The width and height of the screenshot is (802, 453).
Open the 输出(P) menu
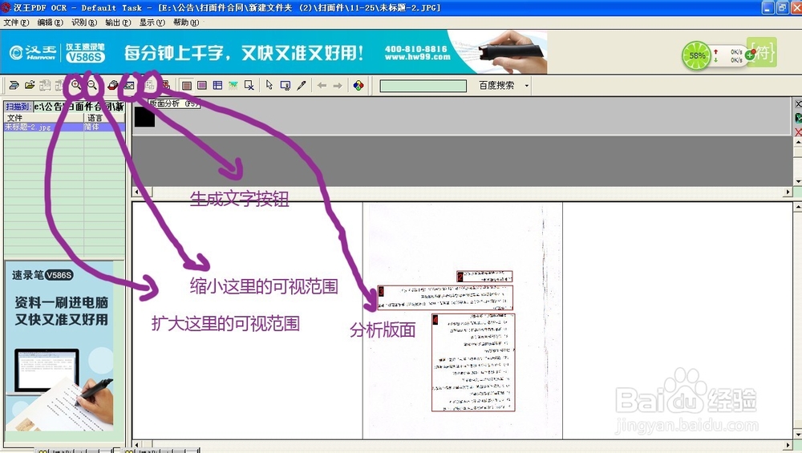point(118,22)
